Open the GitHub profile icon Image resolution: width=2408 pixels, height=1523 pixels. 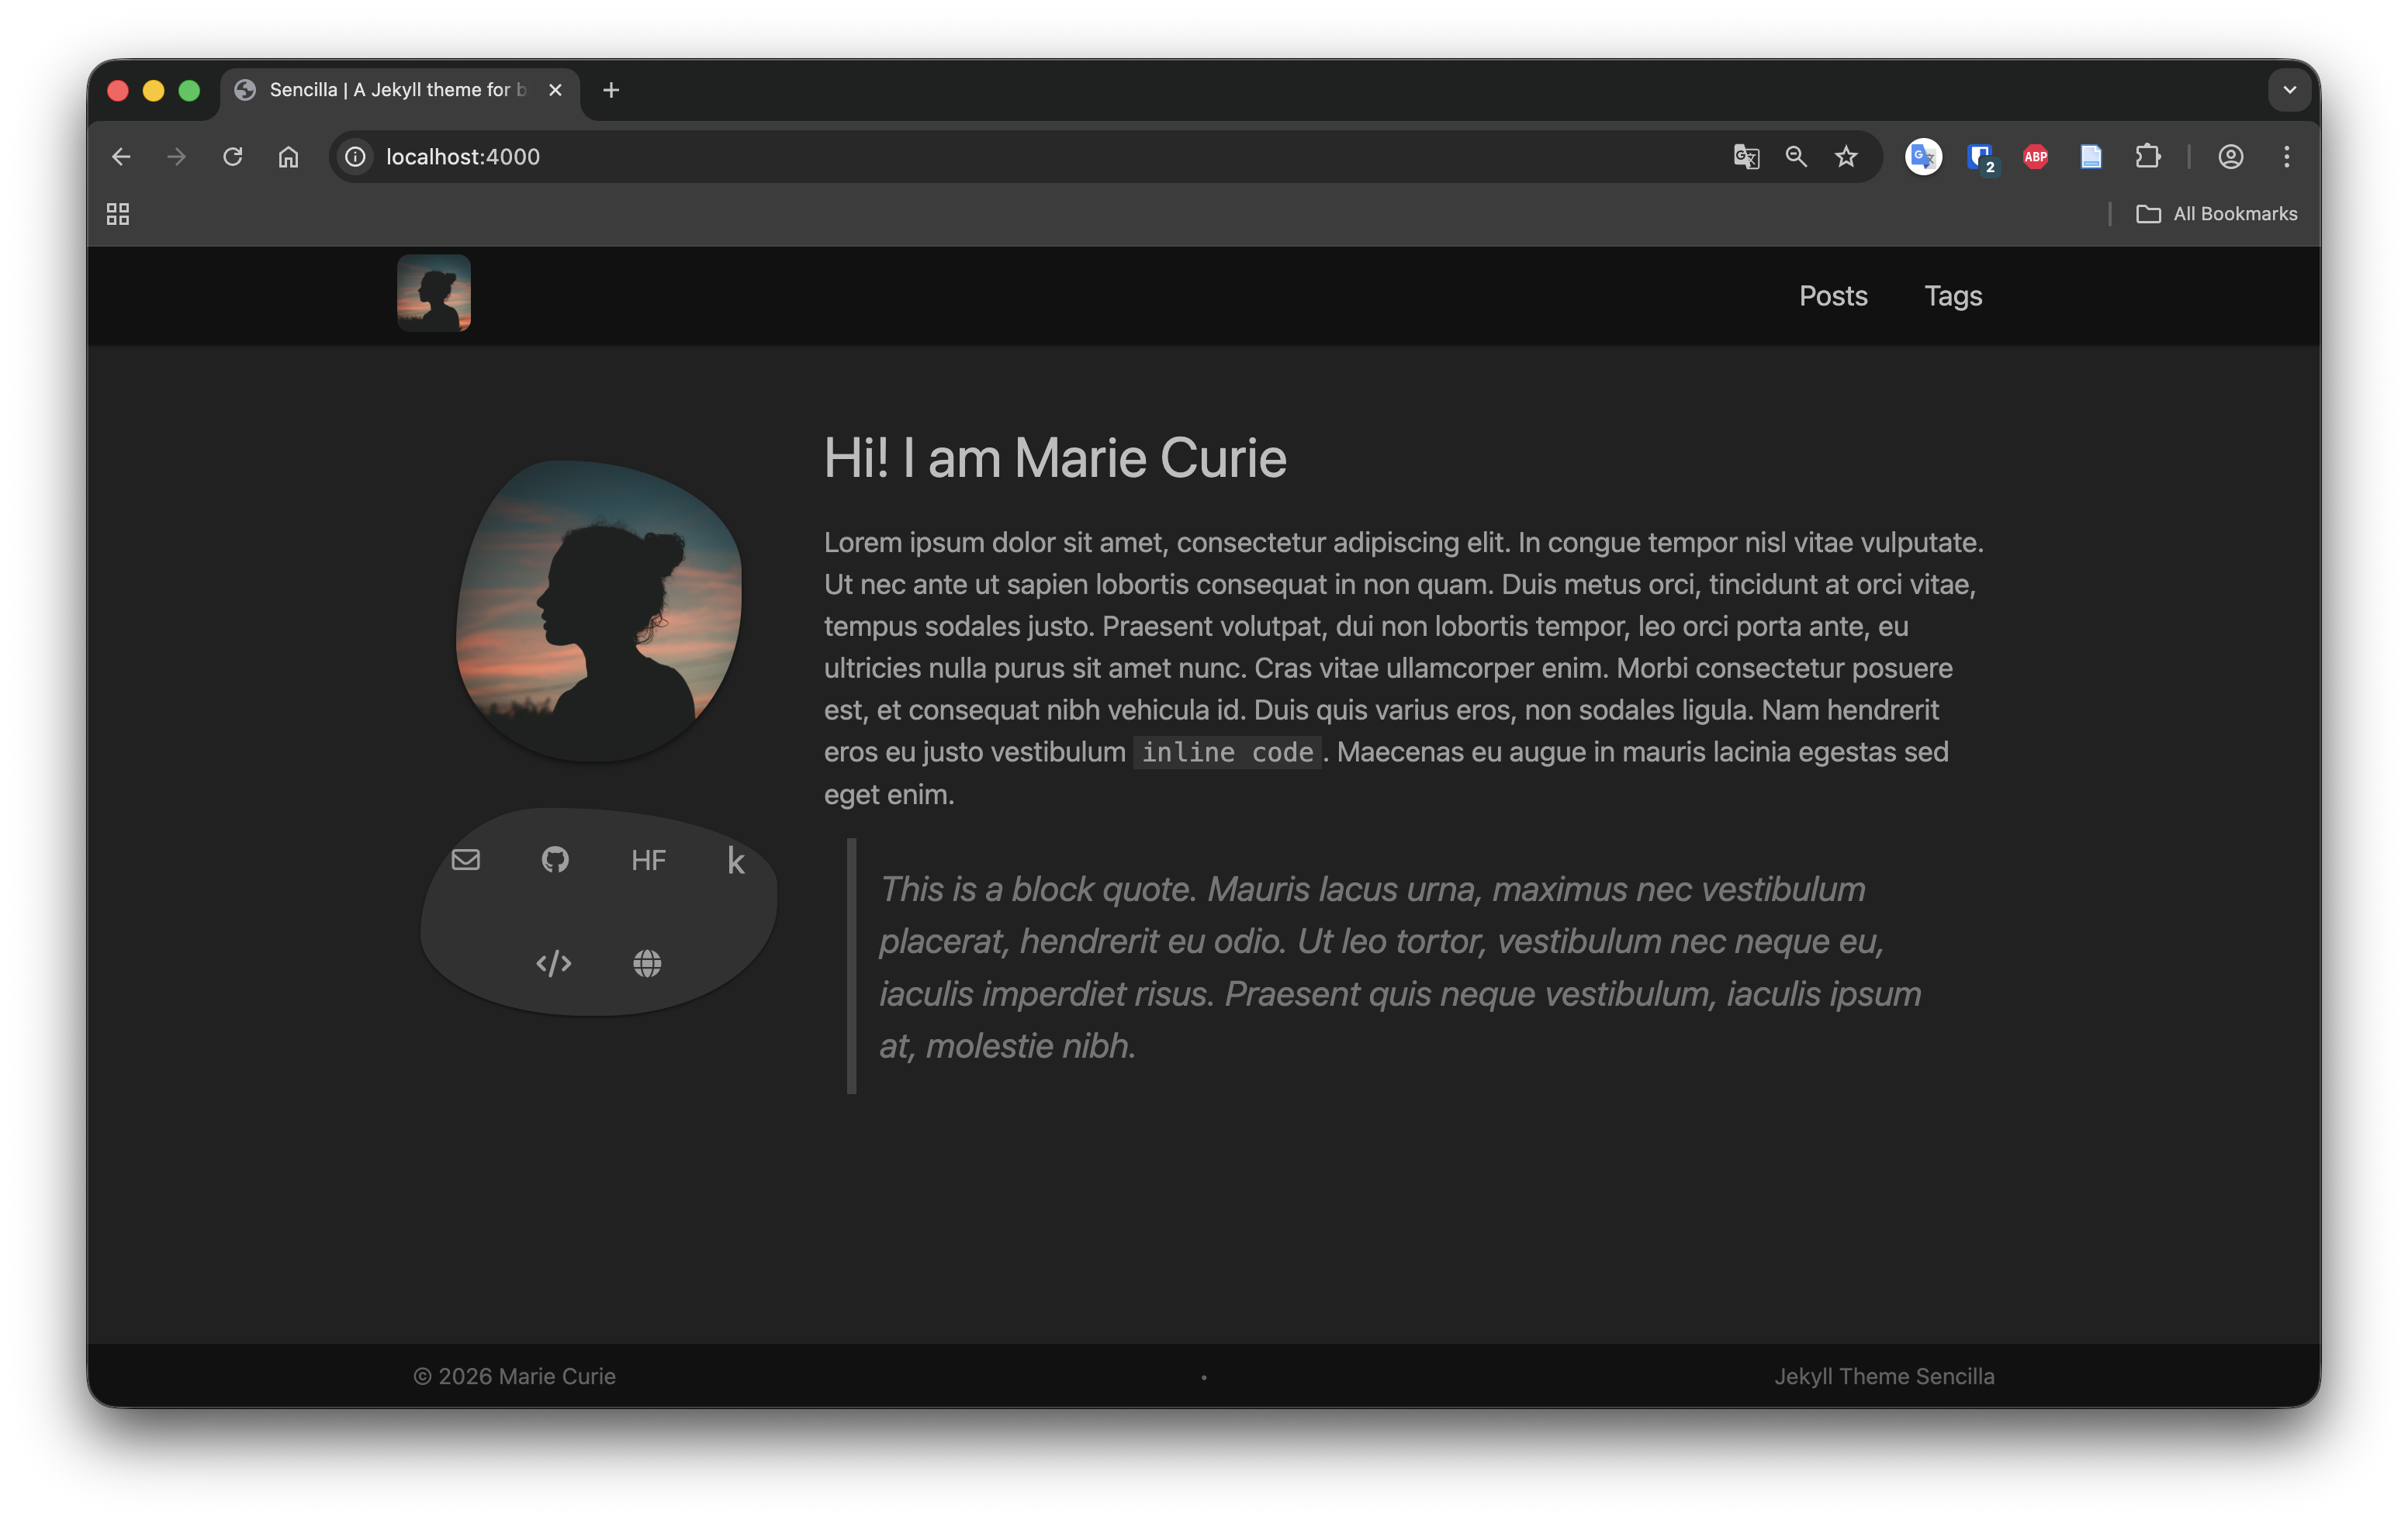555,859
